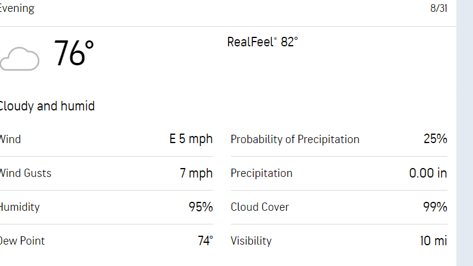Viewport: 473px width, 266px height.
Task: Click the Probability of Precipitation label
Action: 295,140
